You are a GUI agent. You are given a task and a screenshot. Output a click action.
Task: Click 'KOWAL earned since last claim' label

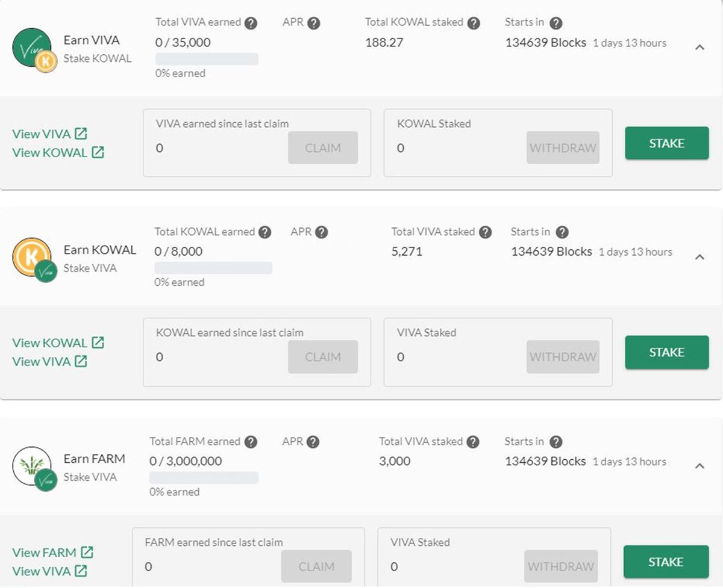pos(230,332)
